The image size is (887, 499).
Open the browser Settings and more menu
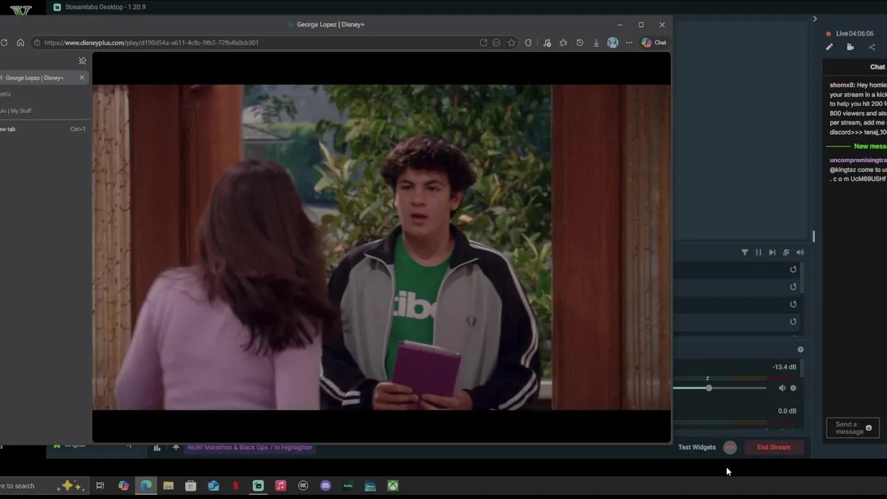pyautogui.click(x=629, y=42)
